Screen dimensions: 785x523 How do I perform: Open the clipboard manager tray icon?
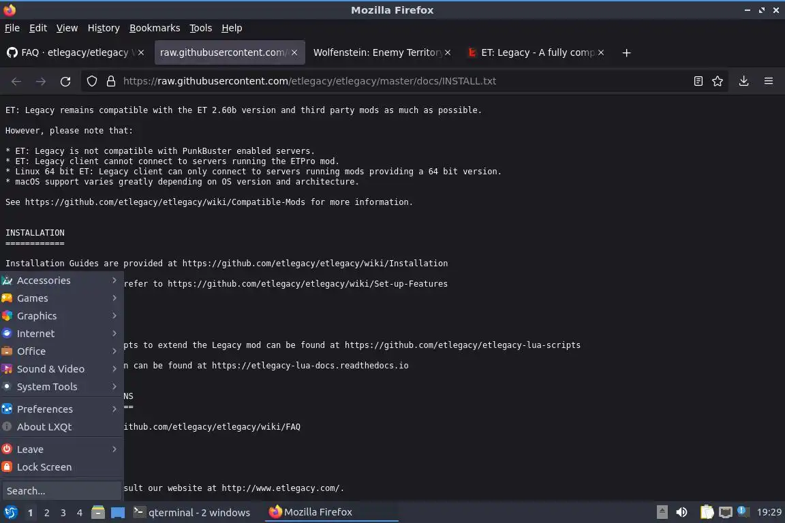pyautogui.click(x=707, y=512)
